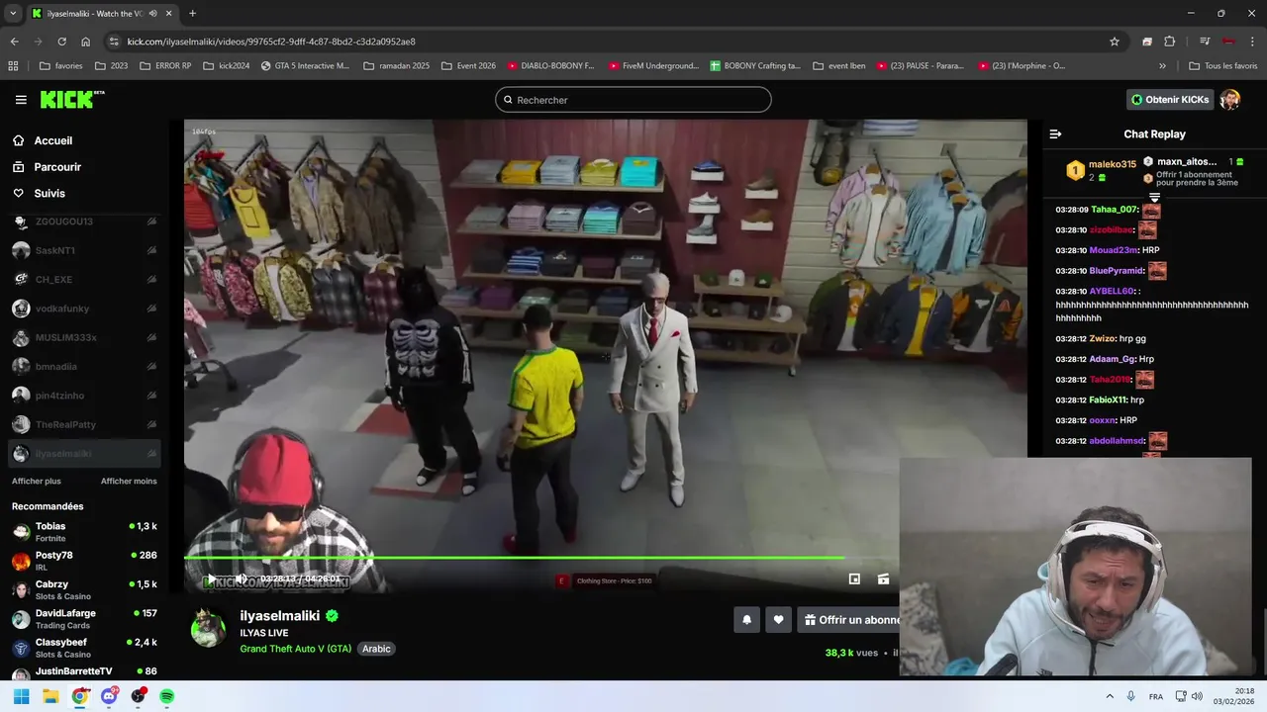Open the ERROR RP bookmark folder
The width and height of the screenshot is (1267, 712).
click(x=165, y=66)
